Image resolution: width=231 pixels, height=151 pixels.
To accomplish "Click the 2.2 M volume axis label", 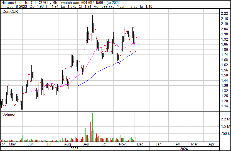I will (225, 119).
